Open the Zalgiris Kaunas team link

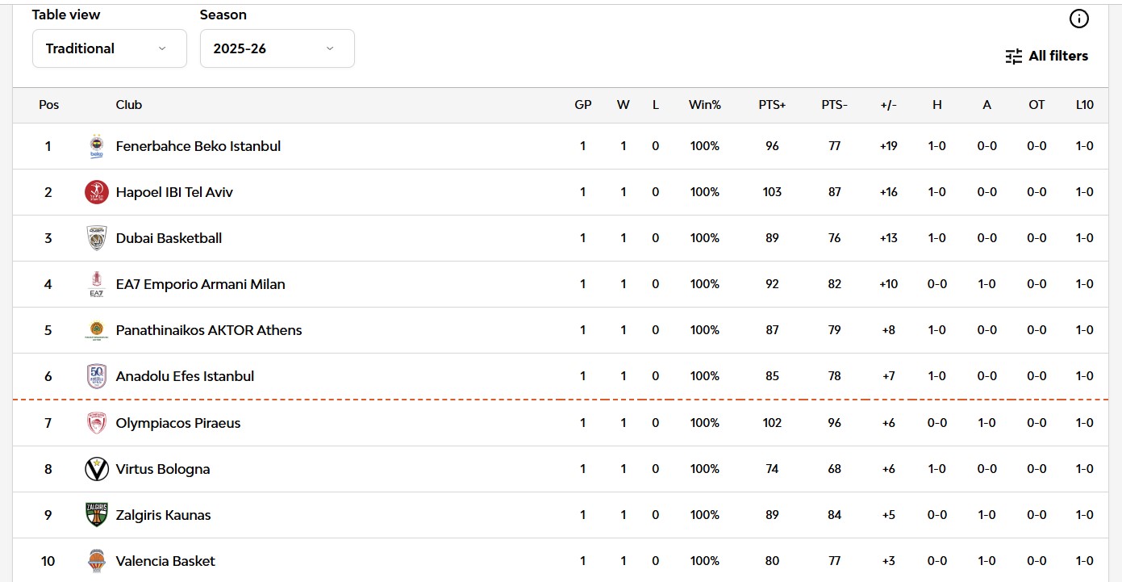point(163,515)
